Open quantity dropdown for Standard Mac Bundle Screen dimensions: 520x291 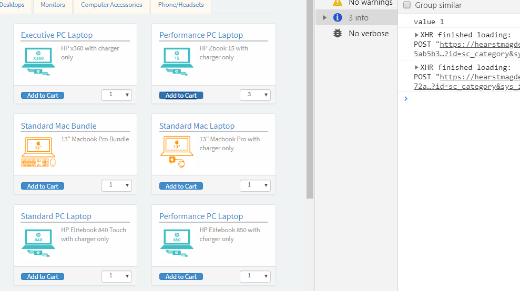117,185
